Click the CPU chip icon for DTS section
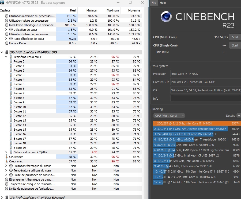 coord(7,52)
